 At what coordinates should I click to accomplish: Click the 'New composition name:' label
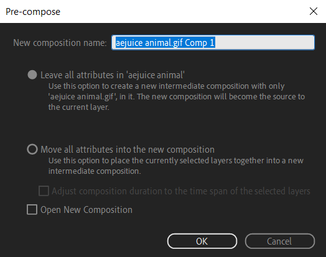[x=60, y=43]
